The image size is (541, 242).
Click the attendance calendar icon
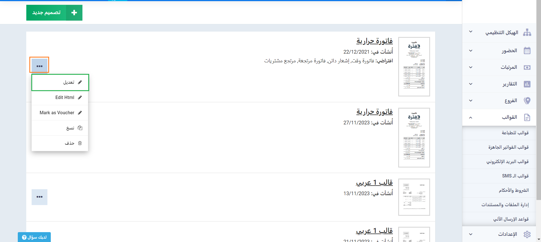tap(527, 50)
